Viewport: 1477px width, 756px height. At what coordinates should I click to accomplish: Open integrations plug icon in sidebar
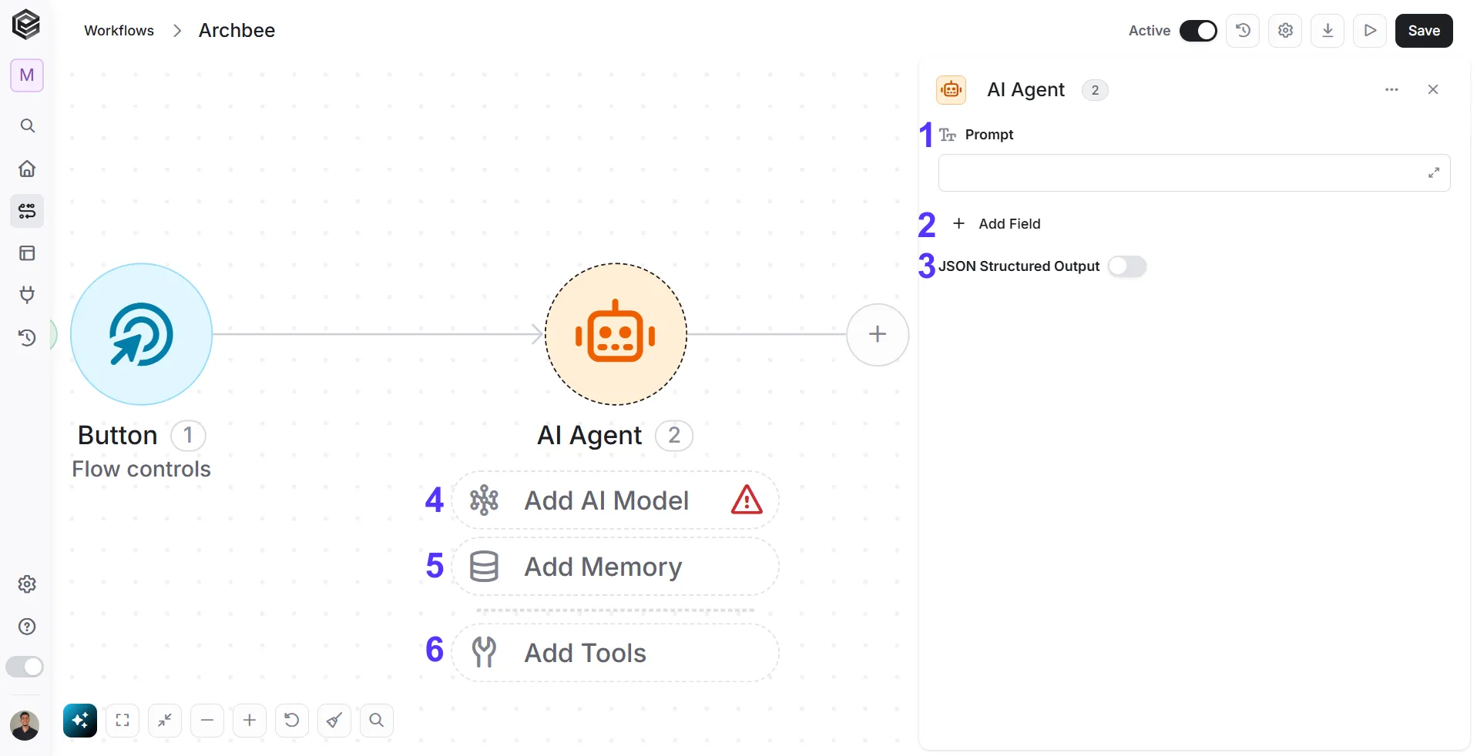point(27,295)
